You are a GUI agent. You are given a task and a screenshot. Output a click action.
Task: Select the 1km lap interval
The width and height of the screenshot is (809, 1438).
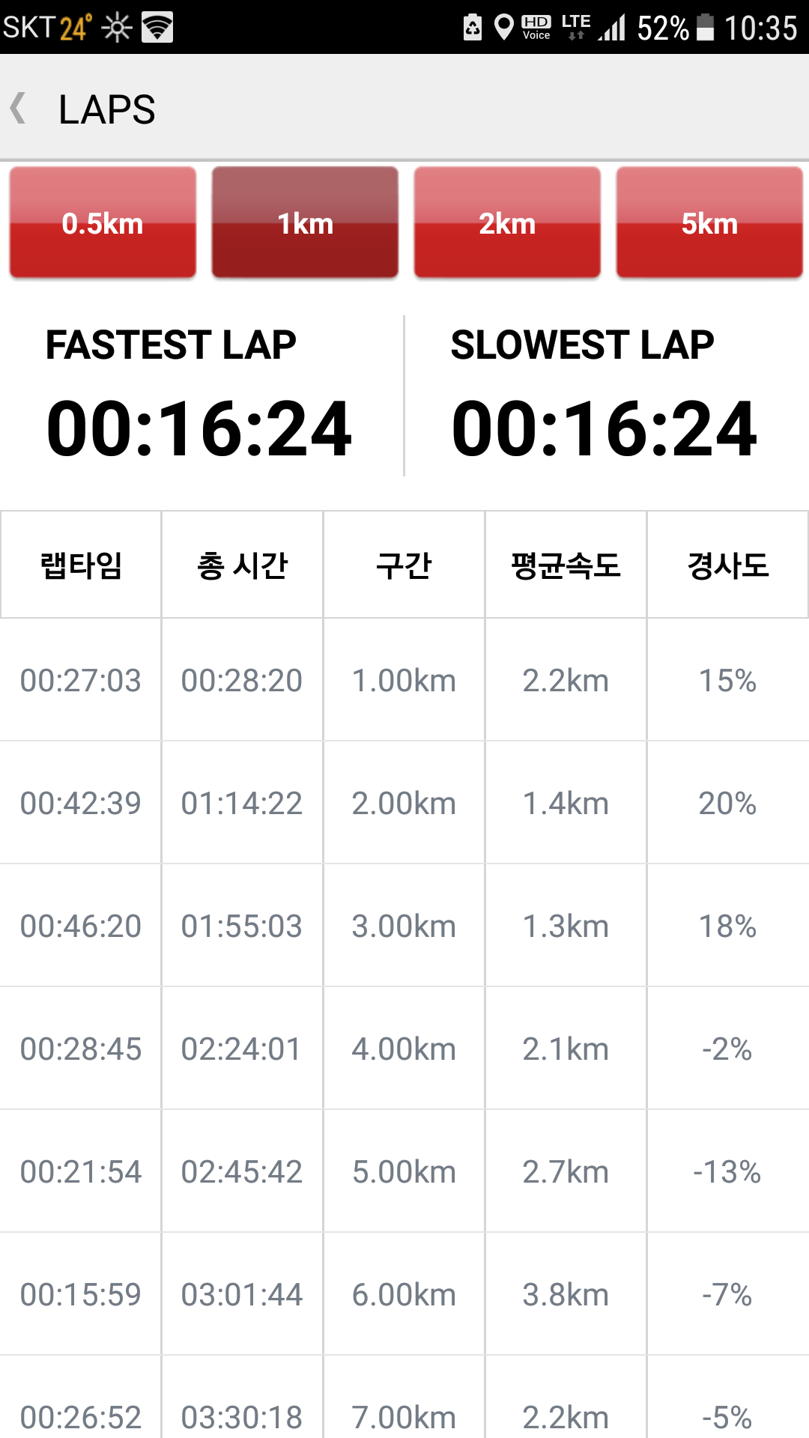305,222
